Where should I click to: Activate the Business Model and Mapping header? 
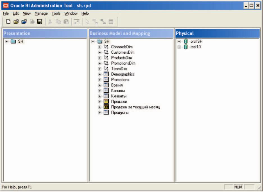(131, 33)
